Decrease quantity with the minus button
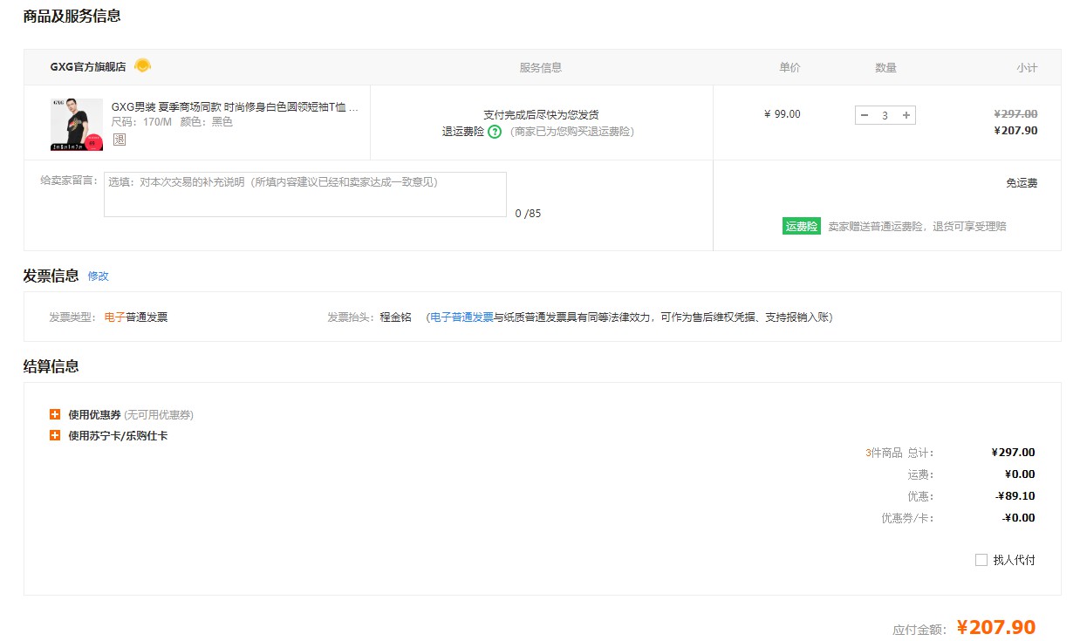This screenshot has width=1080, height=641. coord(865,115)
